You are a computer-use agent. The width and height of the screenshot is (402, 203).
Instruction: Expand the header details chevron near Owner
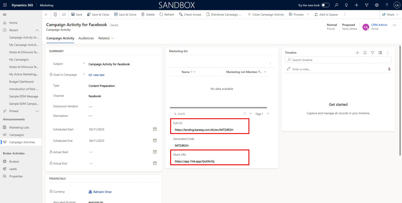[x=395, y=25]
